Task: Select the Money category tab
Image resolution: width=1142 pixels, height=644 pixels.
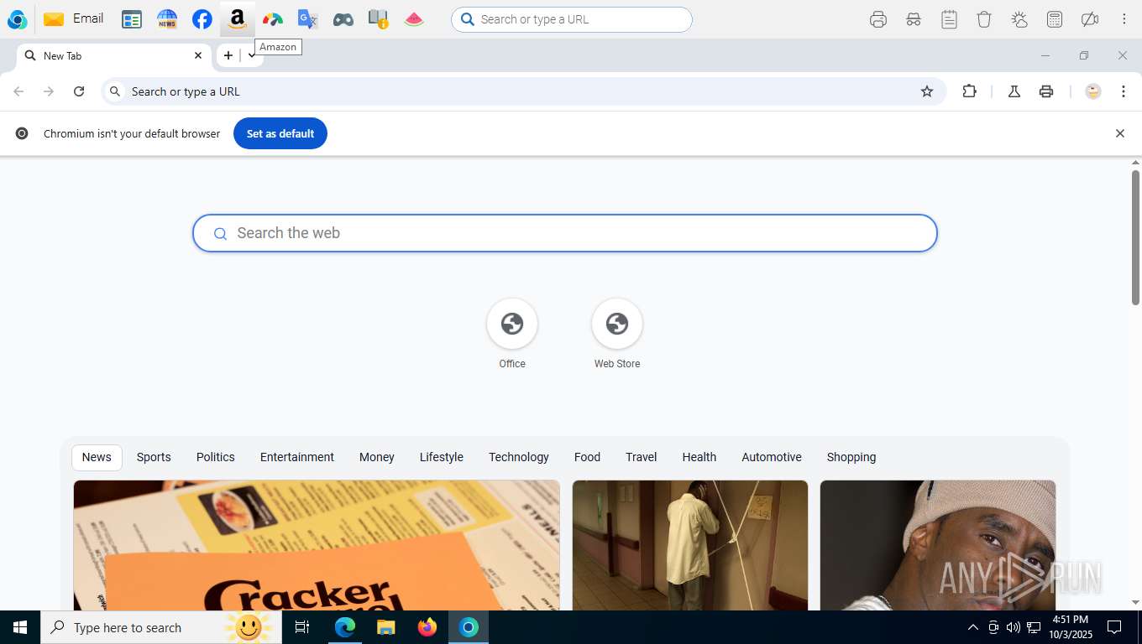Action: [x=377, y=457]
